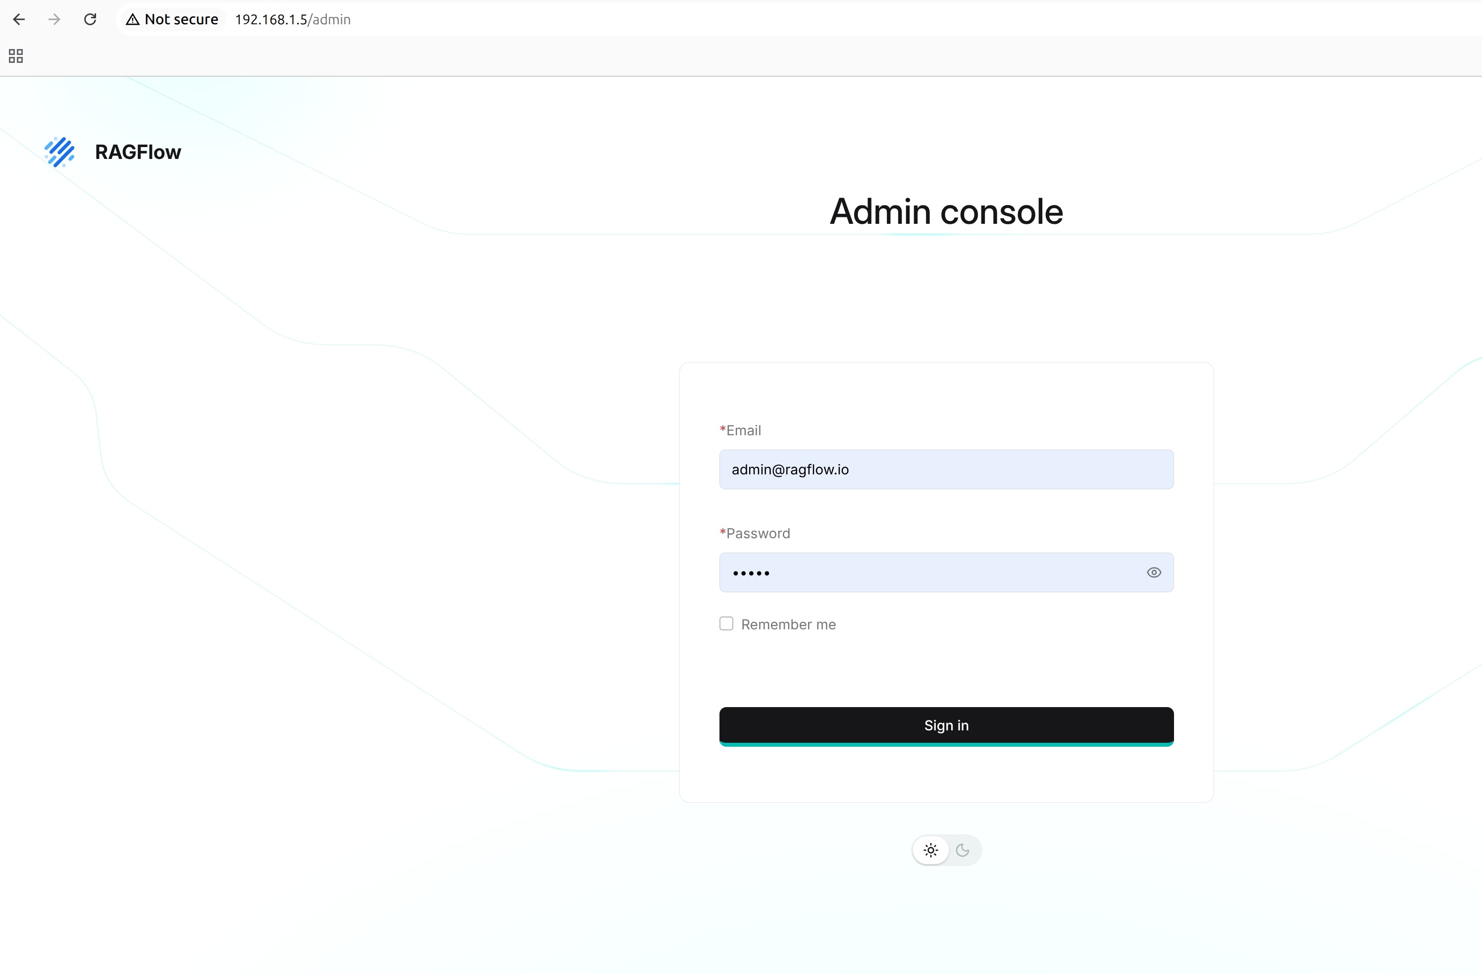The width and height of the screenshot is (1482, 974).
Task: Reload the page with the refresh icon
Action: [90, 19]
